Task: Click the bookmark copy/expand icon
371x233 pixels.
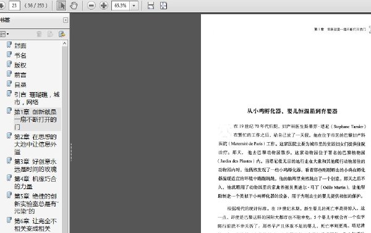Action: pyautogui.click(x=50, y=34)
